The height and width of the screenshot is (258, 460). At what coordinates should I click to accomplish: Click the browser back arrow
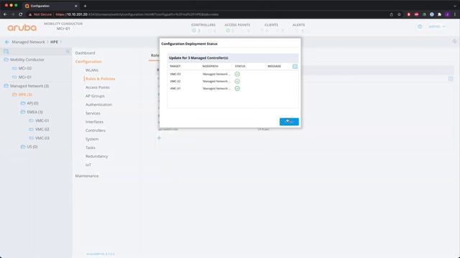pos(5,14)
